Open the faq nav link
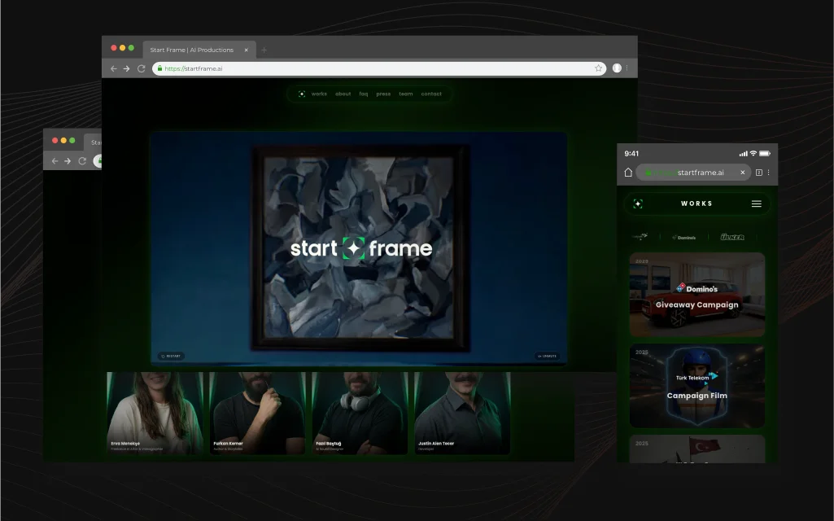The height and width of the screenshot is (521, 834). (x=363, y=94)
